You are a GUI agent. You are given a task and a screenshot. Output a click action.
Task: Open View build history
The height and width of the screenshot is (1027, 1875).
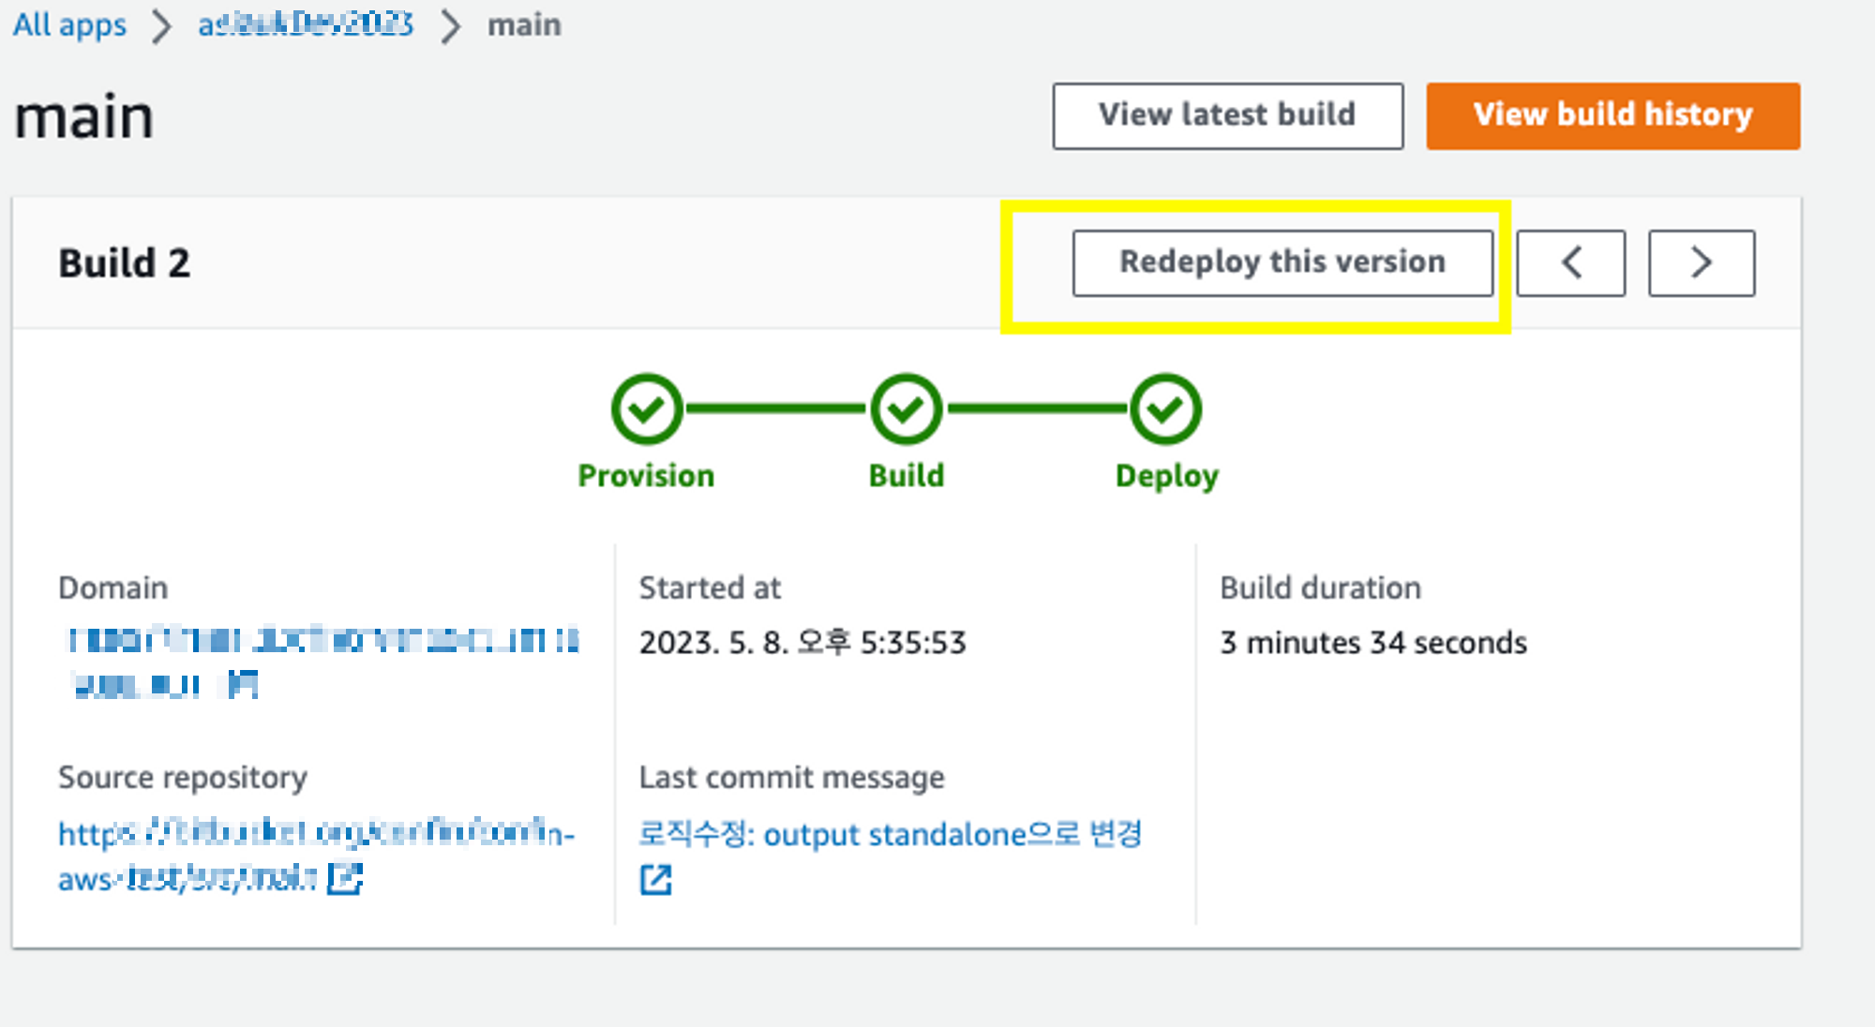tap(1612, 115)
